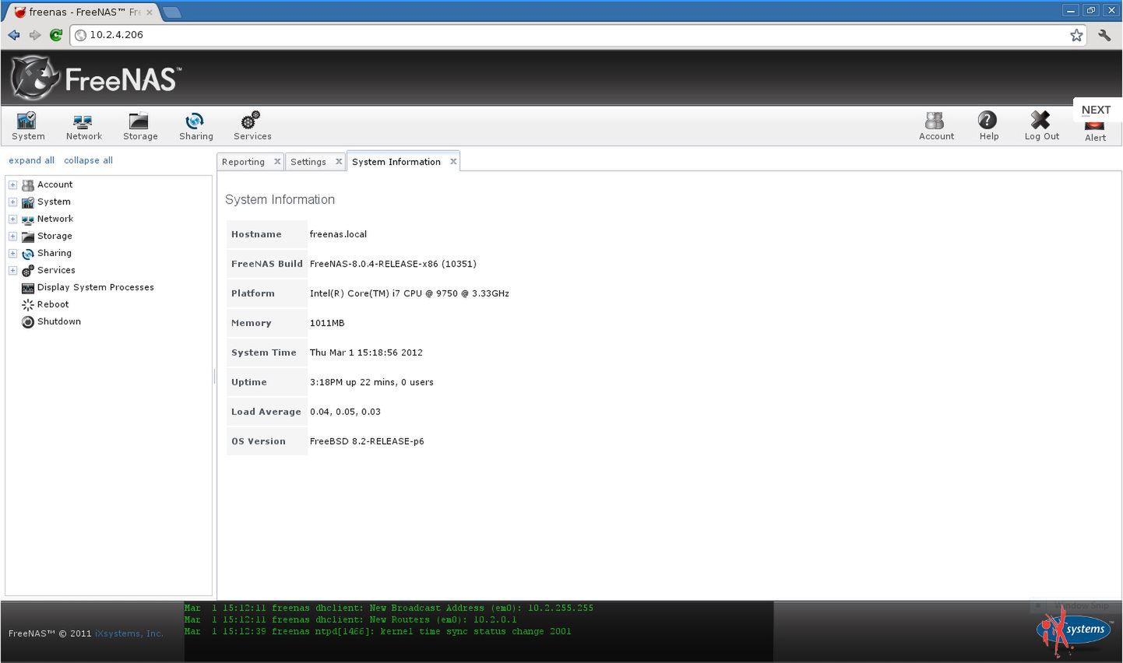1123x663 pixels.
Task: Click Services gear icon in the tree
Action: pos(28,271)
